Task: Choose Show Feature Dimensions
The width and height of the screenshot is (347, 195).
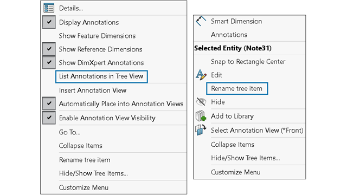Action: point(97,36)
